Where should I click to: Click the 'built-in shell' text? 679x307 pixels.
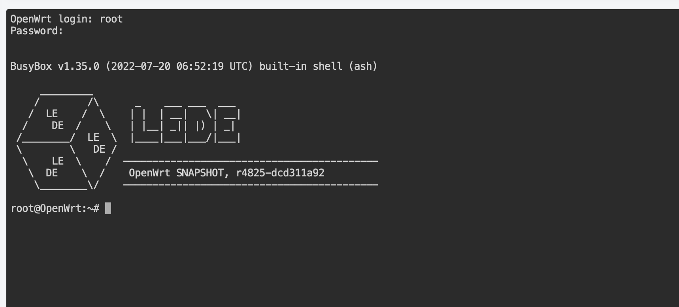pos(301,66)
